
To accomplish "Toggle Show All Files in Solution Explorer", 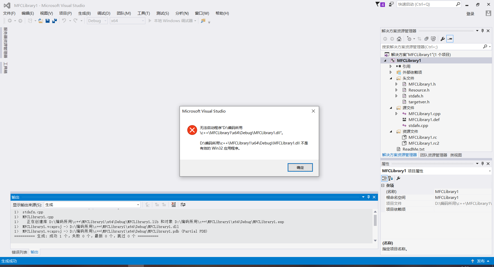I will [x=433, y=39].
